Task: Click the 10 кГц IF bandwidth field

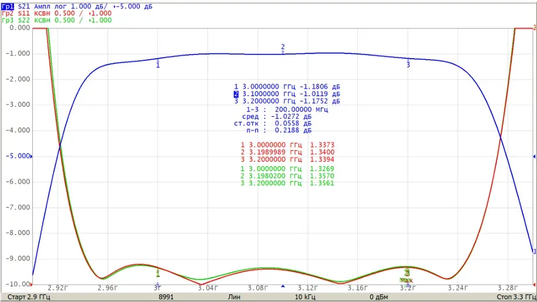Action: click(x=305, y=297)
